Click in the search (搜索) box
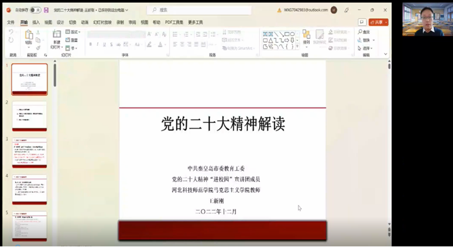Image resolution: width=453 pixels, height=247 pixels. tap(199, 10)
